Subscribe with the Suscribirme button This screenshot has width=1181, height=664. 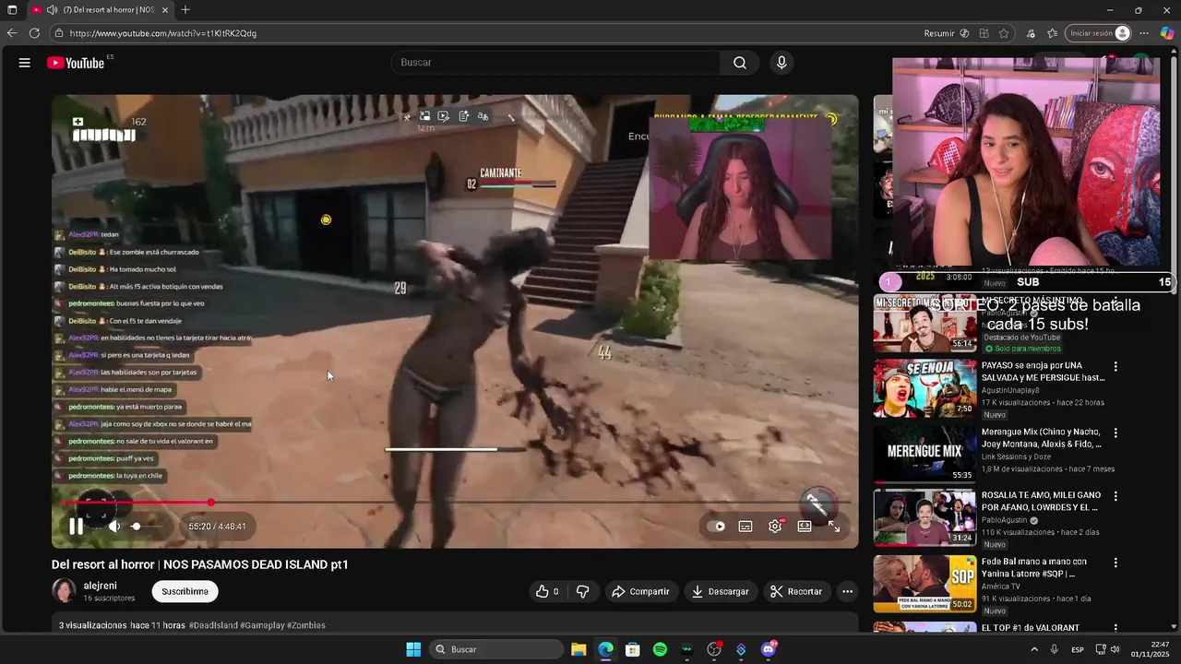click(x=185, y=591)
